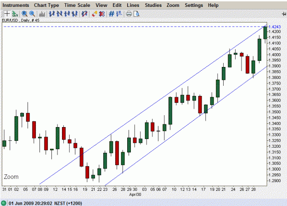Open the Help menu

click(213, 6)
